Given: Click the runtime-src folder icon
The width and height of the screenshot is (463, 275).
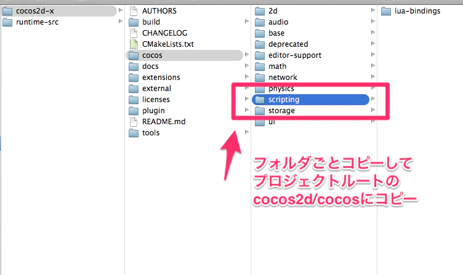Looking at the screenshot, I should coord(7,22).
